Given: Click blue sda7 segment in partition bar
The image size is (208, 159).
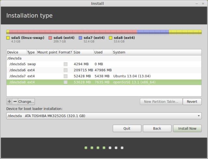Looking at the screenshot, I should pyautogui.click(x=153, y=32).
